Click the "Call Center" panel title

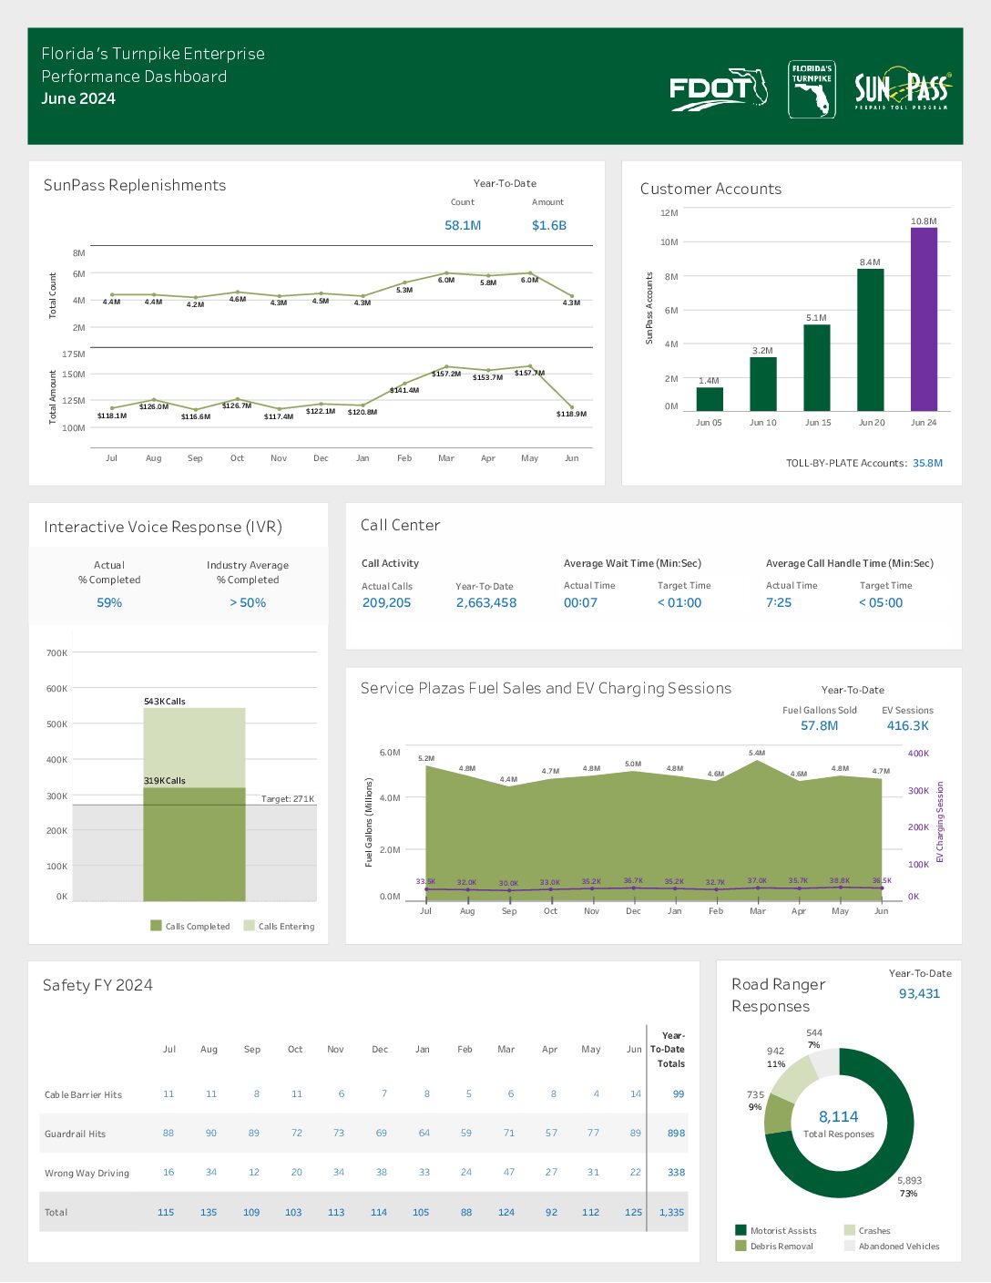click(x=400, y=525)
